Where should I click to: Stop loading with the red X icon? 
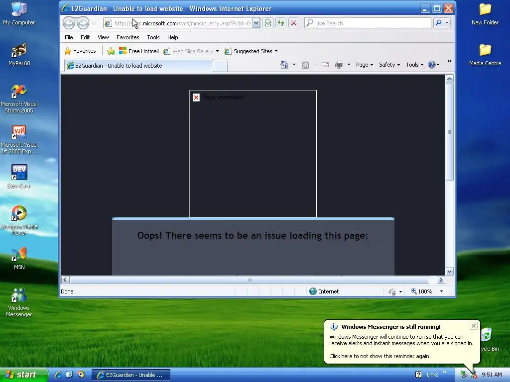tap(294, 23)
